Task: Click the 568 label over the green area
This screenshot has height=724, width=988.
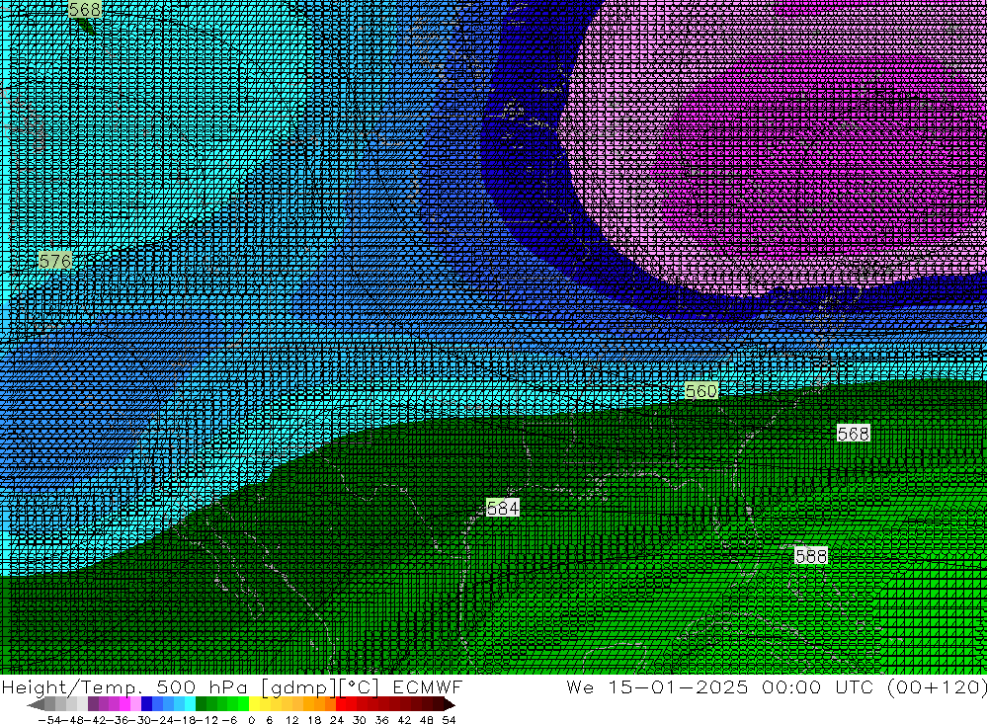Action: click(854, 434)
